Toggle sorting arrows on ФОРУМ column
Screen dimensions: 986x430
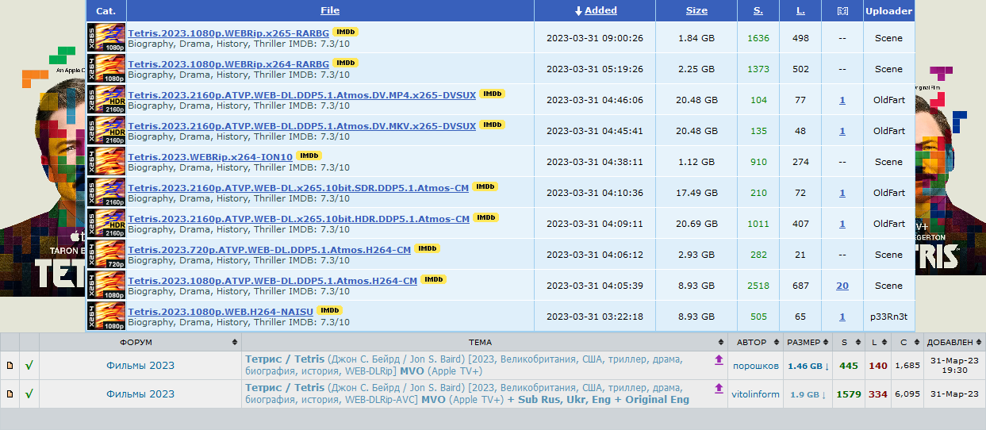tap(235, 343)
